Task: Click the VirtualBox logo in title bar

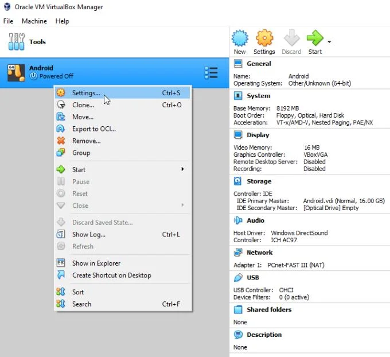Action: click(7, 7)
